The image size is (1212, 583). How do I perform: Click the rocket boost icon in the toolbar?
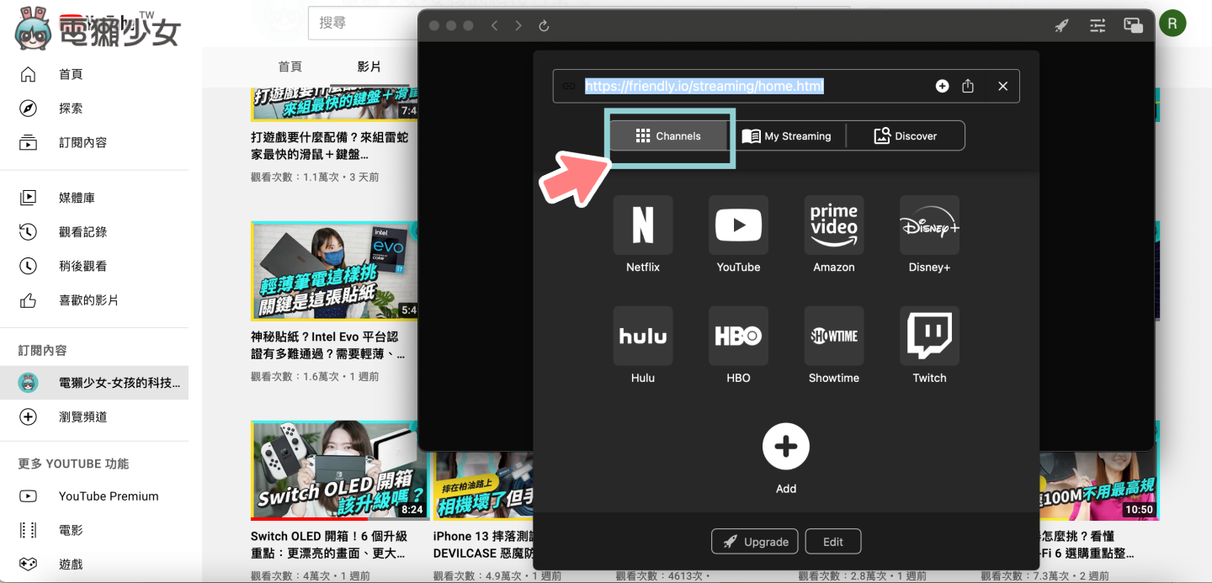pyautogui.click(x=1060, y=25)
